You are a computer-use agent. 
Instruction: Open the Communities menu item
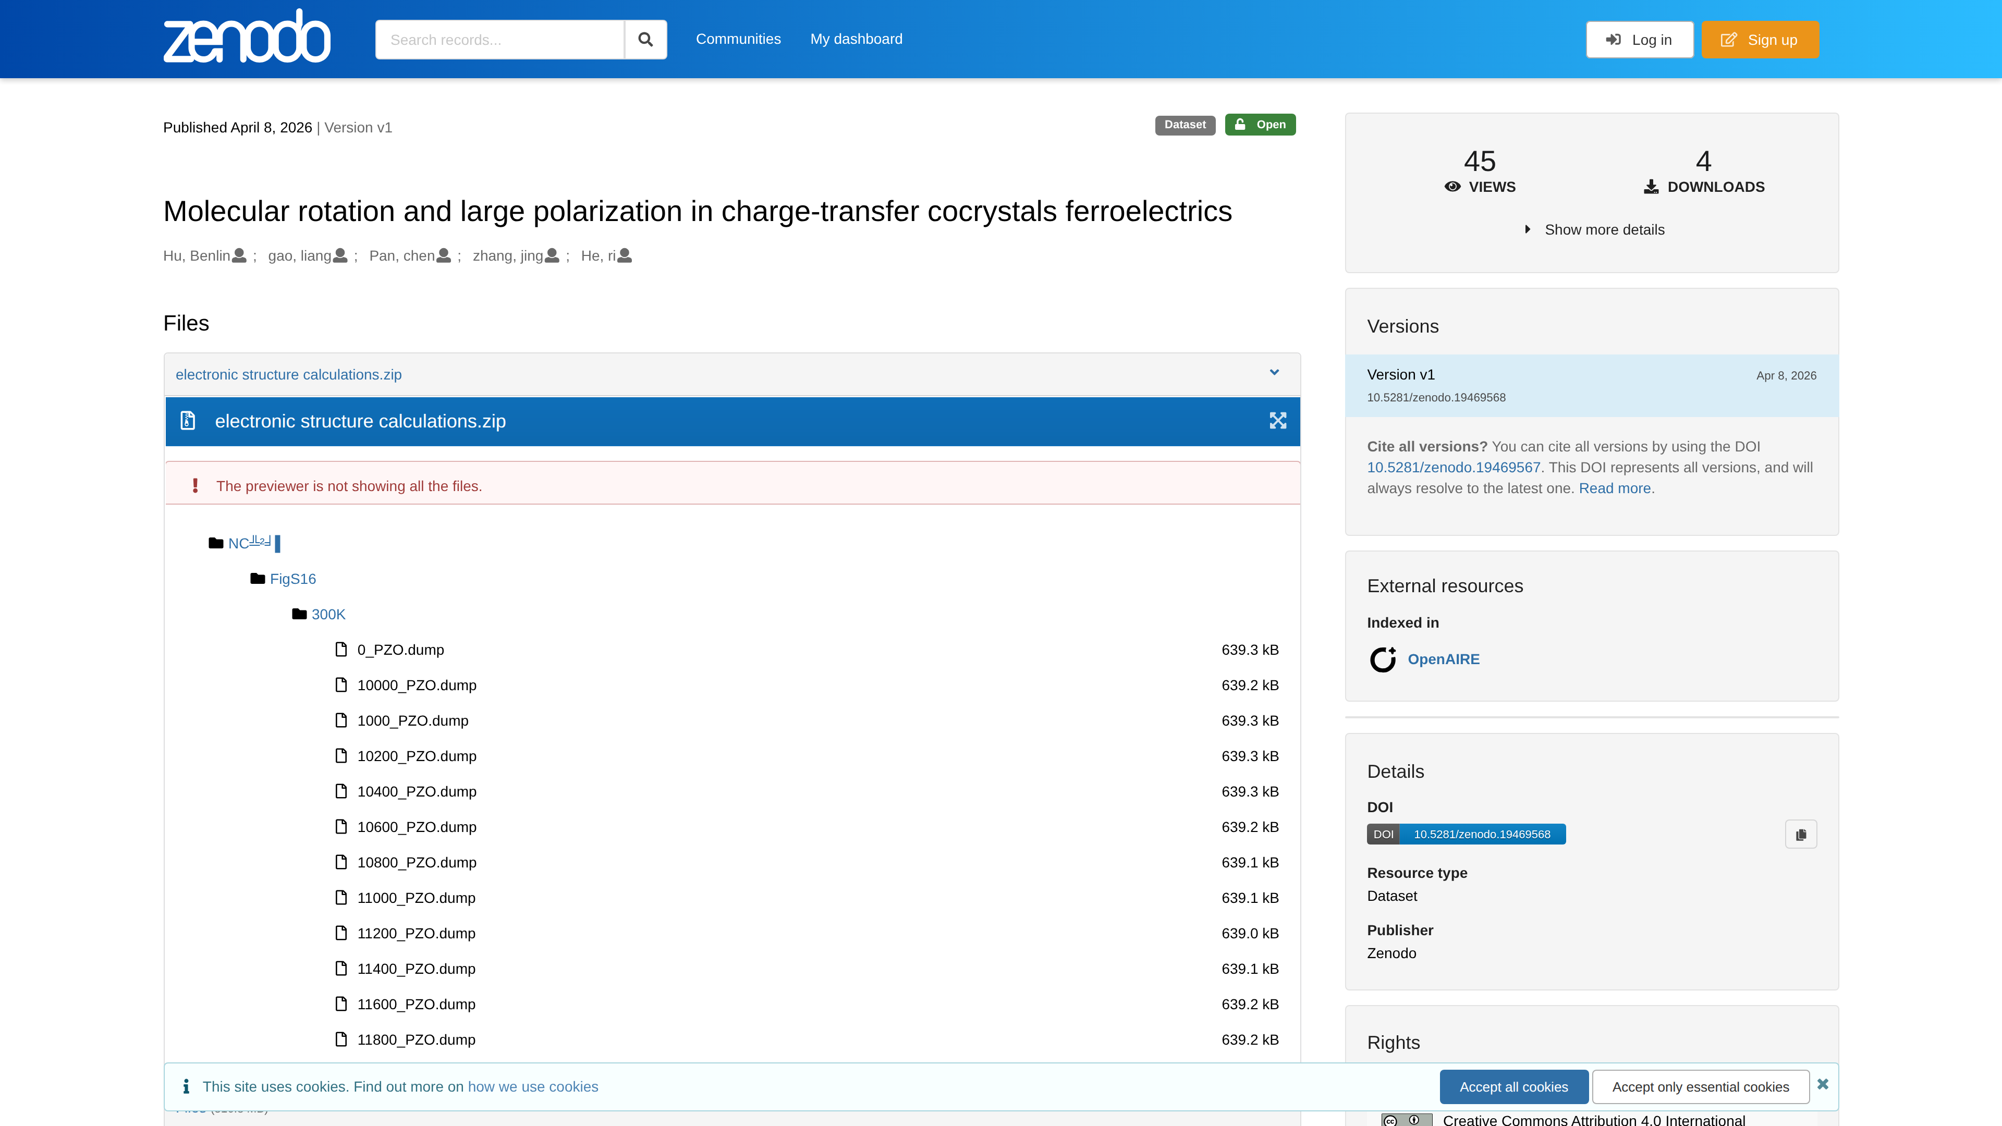click(x=738, y=39)
